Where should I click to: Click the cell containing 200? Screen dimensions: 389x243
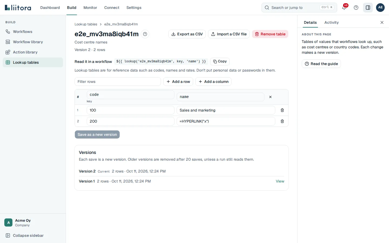click(x=130, y=121)
